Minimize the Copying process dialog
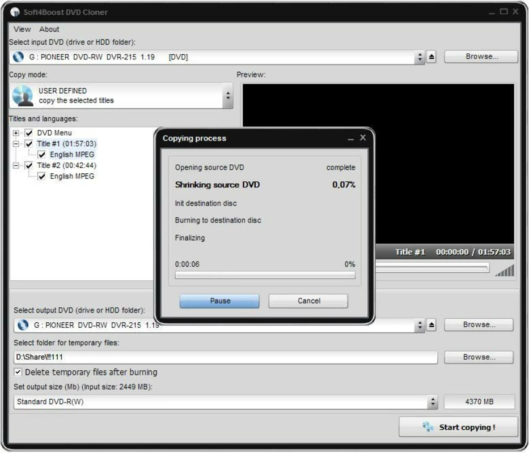 pos(351,138)
